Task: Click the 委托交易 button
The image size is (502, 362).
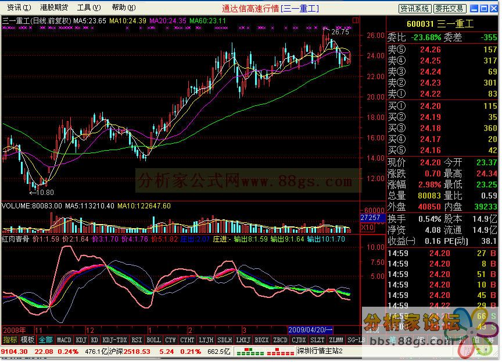Action: pos(450,9)
